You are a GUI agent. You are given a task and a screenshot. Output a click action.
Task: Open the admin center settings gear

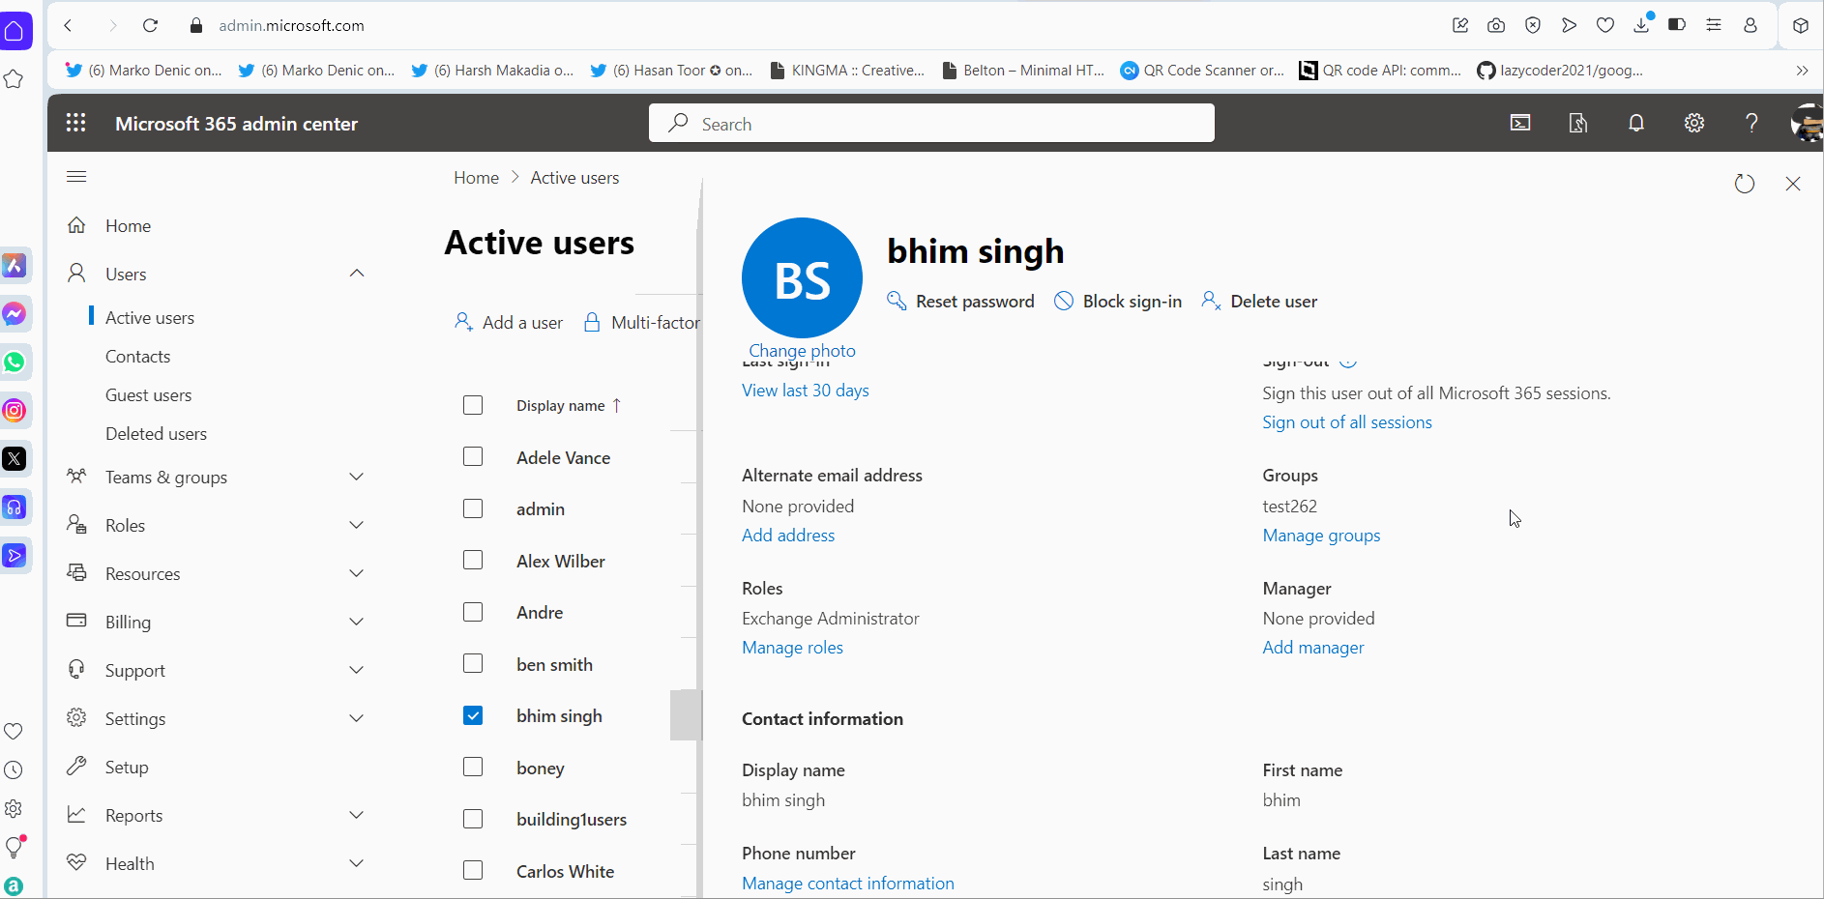(1693, 123)
